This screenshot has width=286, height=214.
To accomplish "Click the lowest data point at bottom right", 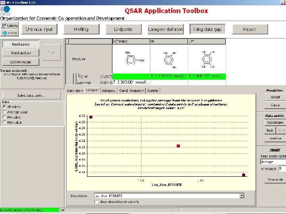I will tap(243, 175).
